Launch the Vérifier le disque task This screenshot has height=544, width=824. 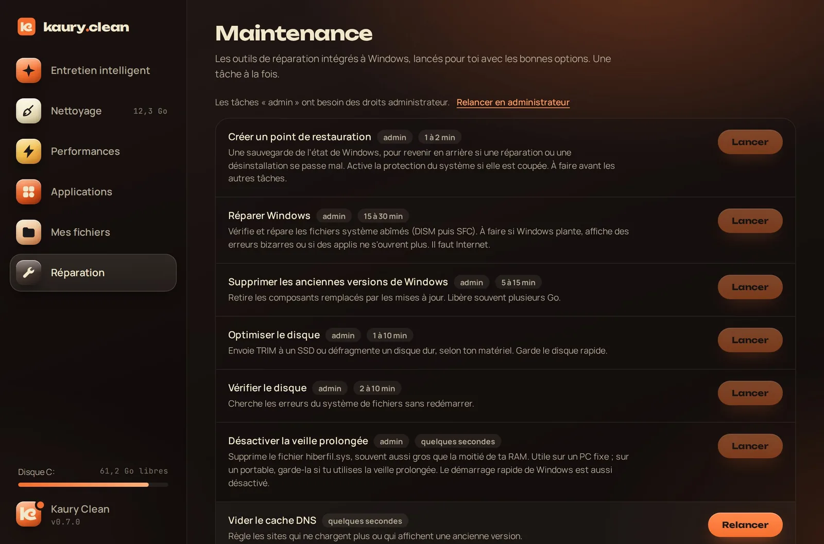tap(750, 393)
